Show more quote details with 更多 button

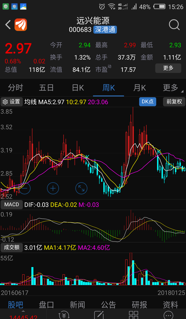tap(168, 68)
